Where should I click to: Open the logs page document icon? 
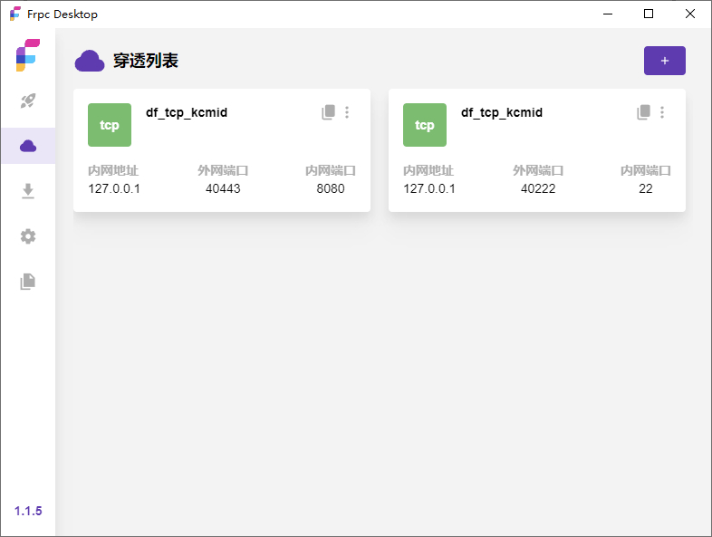coord(28,282)
